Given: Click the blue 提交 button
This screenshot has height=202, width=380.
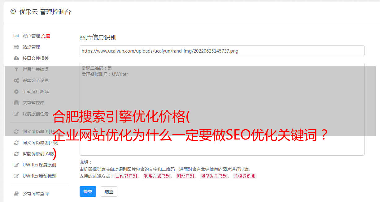Looking at the screenshot, I should (x=88, y=191).
